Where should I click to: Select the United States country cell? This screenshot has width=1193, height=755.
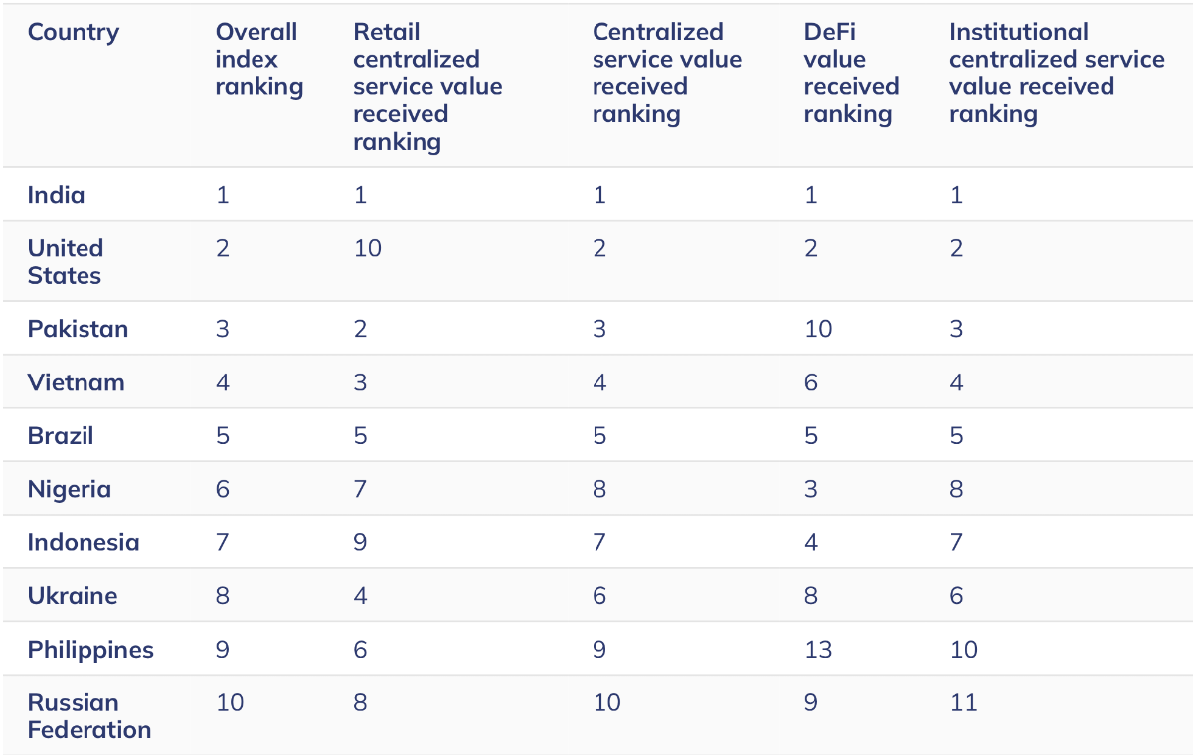(65, 261)
